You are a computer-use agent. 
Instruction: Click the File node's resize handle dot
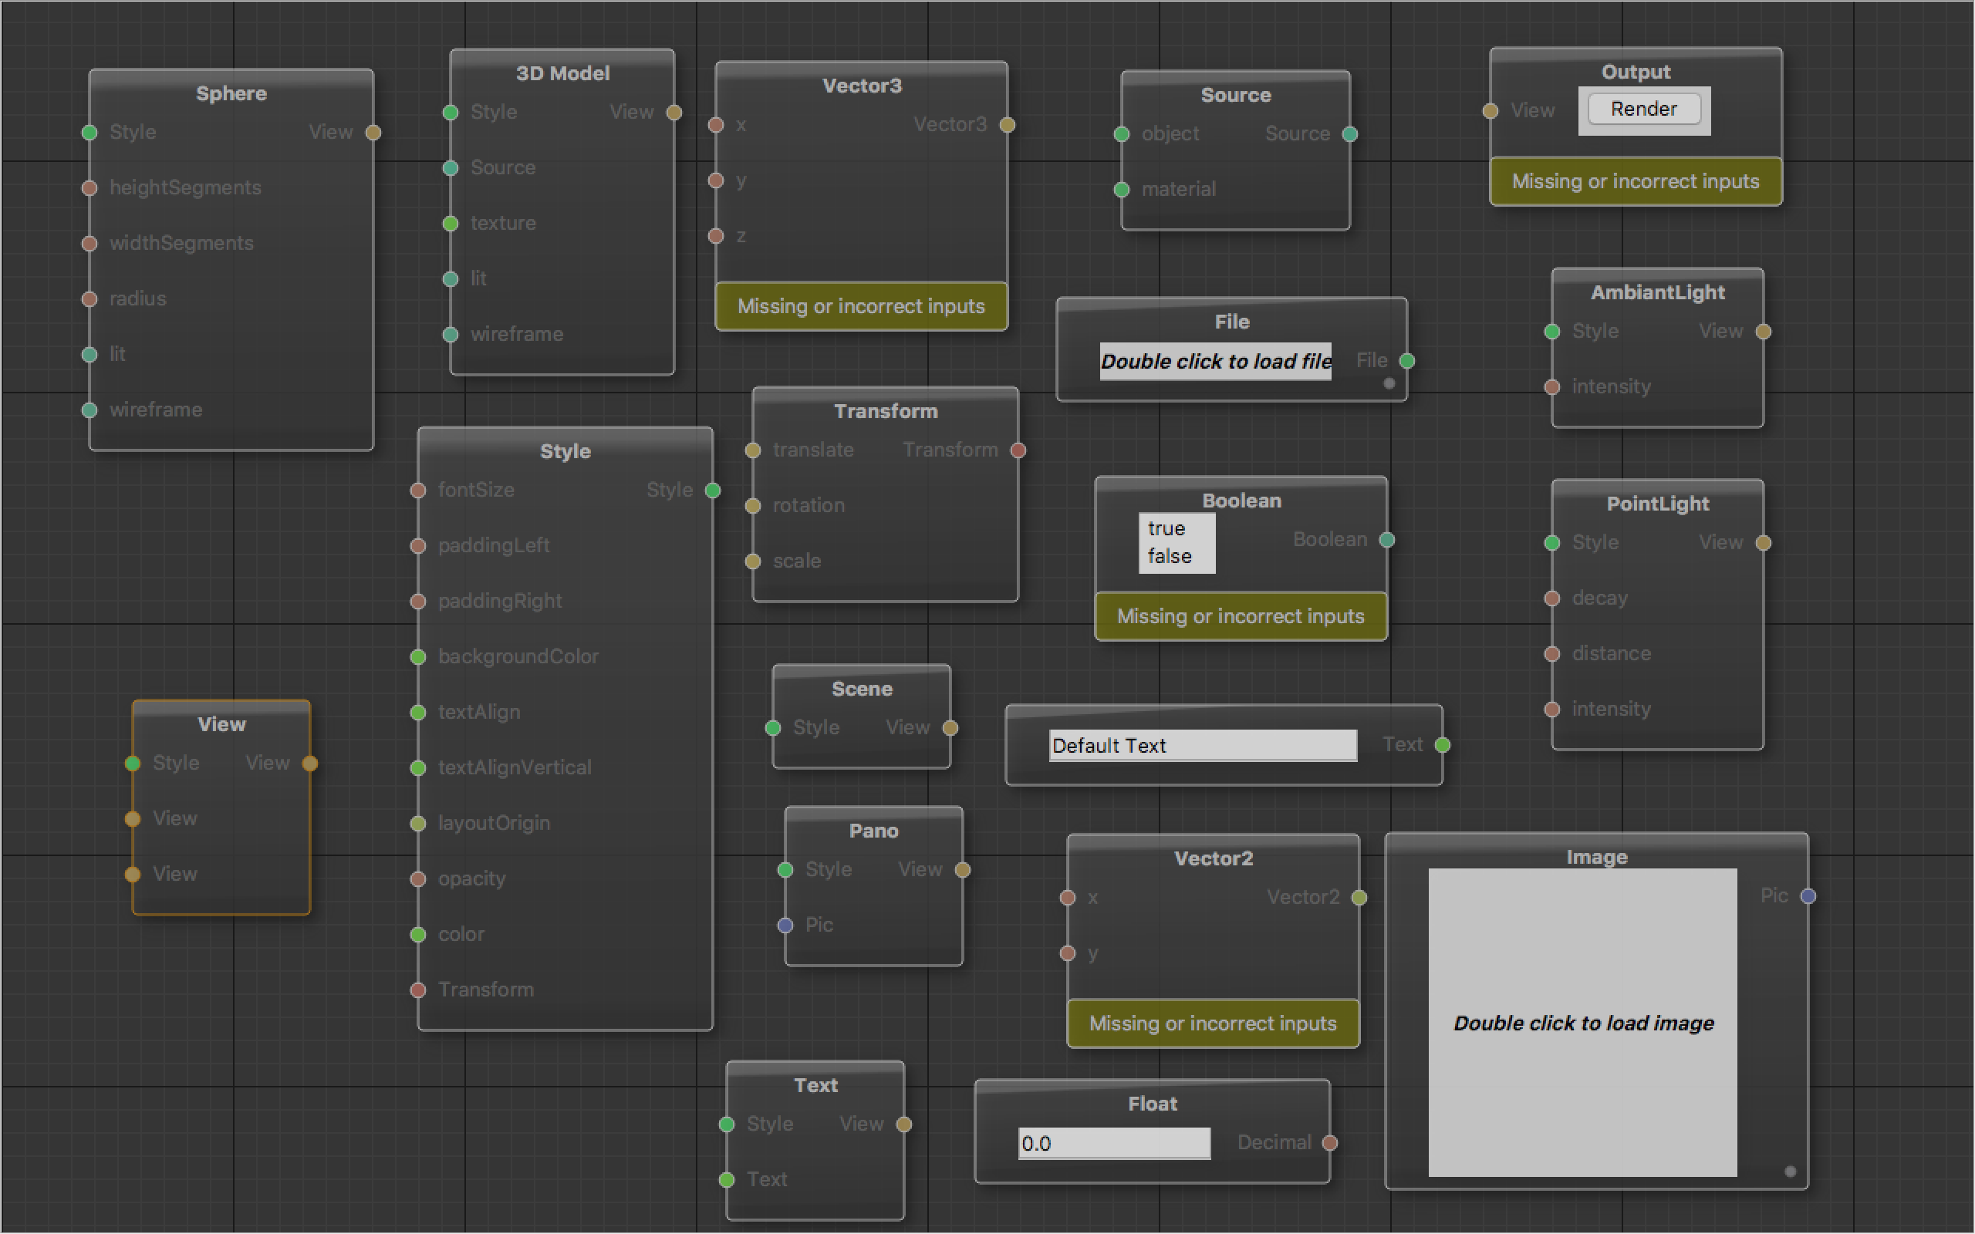click(1389, 383)
